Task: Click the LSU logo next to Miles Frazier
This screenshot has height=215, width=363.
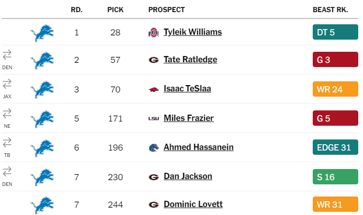Action: click(153, 119)
